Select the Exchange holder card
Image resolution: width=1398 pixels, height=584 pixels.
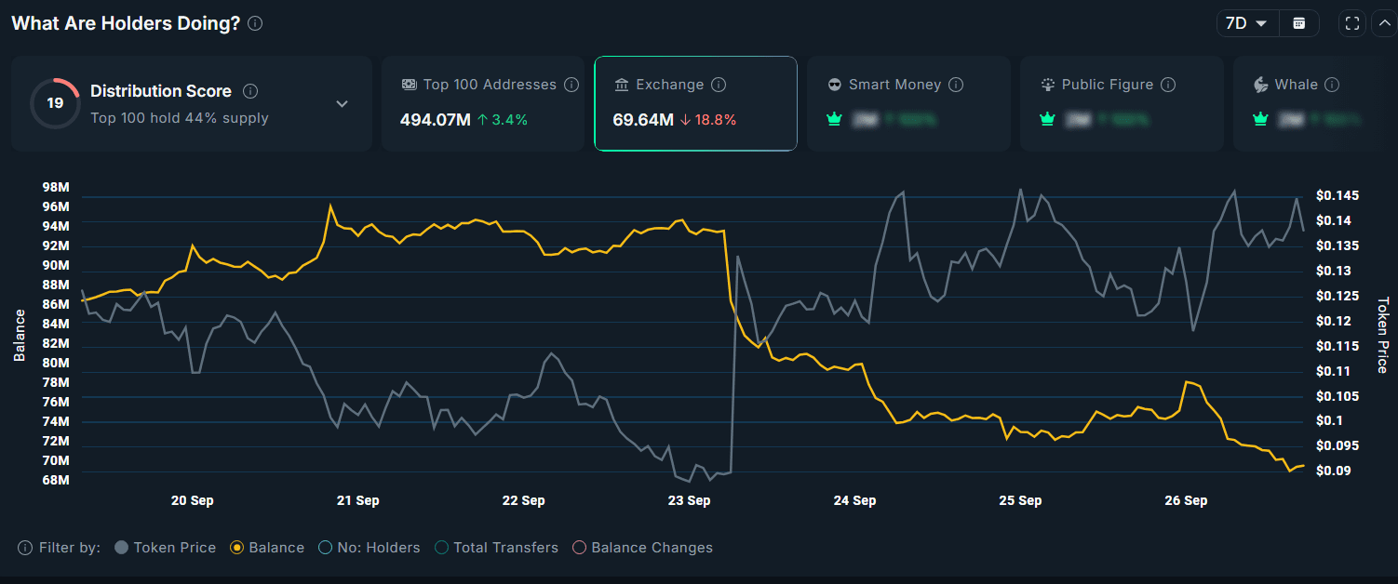[695, 103]
